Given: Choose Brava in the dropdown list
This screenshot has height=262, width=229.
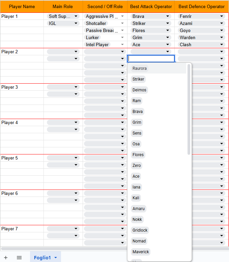Looking at the screenshot, I should [x=137, y=112].
